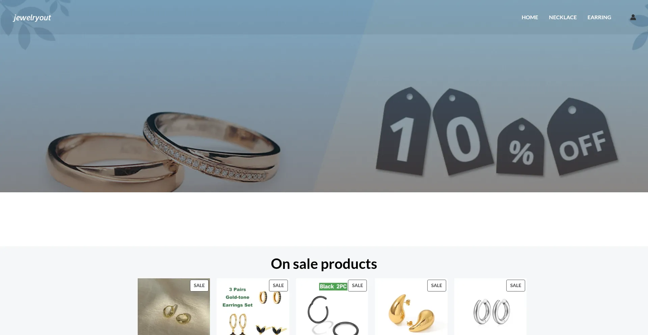Open the user account icon
The height and width of the screenshot is (335, 648).
tap(633, 17)
